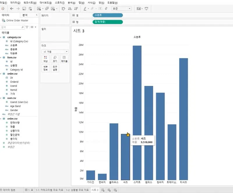Click the 크기 (size) marks card button
The width and height of the screenshot is (233, 193).
pyautogui.click(x=55, y=59)
